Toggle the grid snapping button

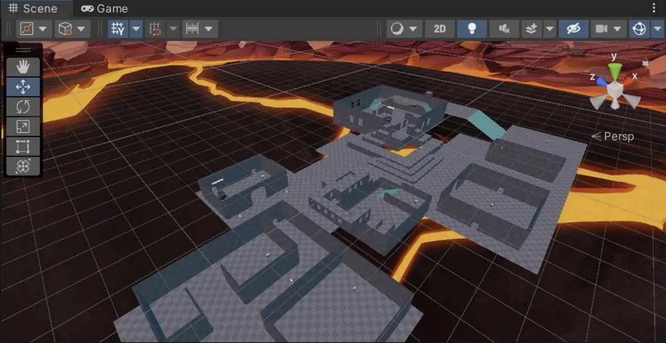[x=118, y=29]
